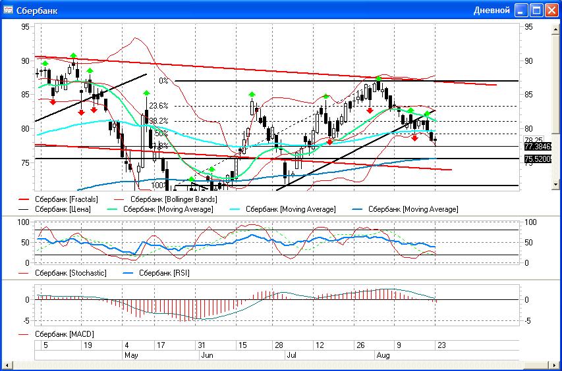The image size is (562, 371).
Task: Click the Jul month label on time axis
Action: (x=291, y=355)
